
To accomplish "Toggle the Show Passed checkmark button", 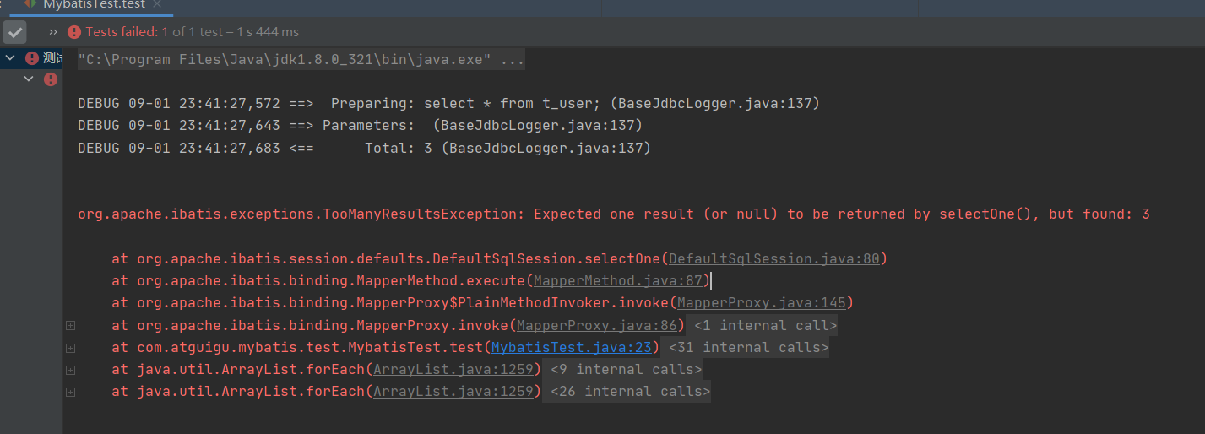I will click(15, 32).
